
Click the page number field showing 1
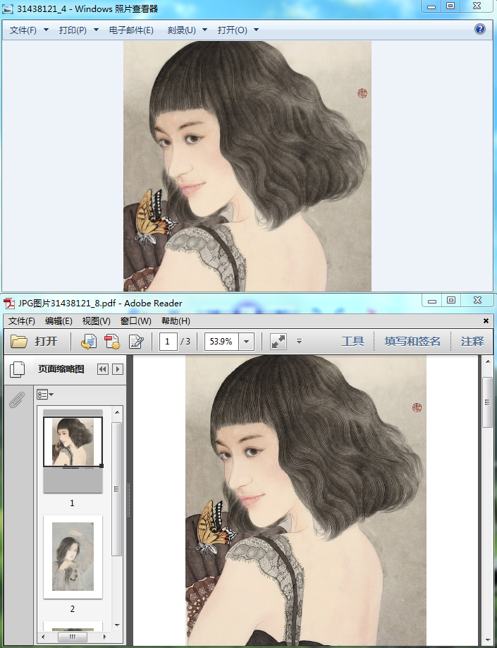tap(168, 342)
